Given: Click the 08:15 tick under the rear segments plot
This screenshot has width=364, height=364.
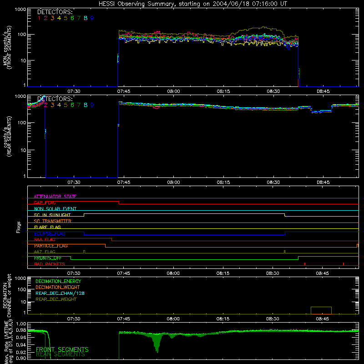Looking at the screenshot, I should [x=223, y=182].
